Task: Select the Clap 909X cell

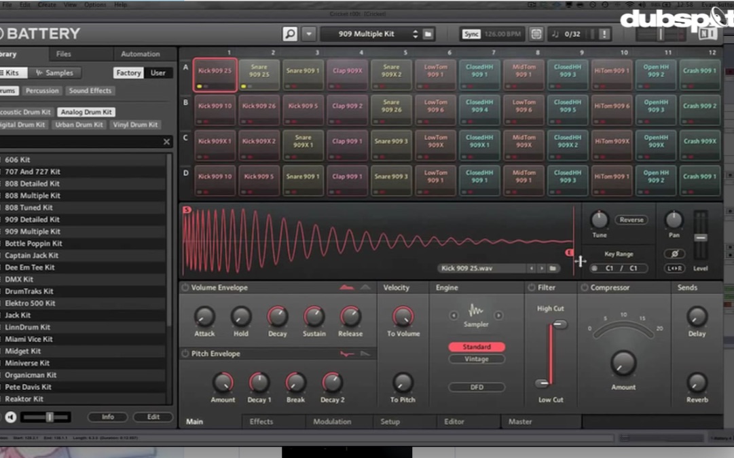Action: [x=348, y=75]
